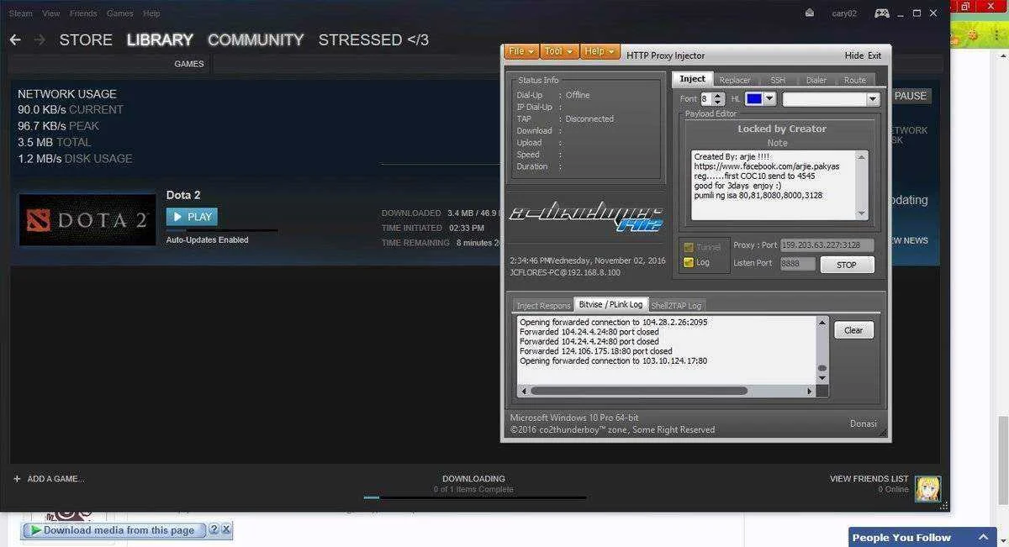The height and width of the screenshot is (547, 1009).
Task: Click the Listen Port 8888 field
Action: click(797, 264)
